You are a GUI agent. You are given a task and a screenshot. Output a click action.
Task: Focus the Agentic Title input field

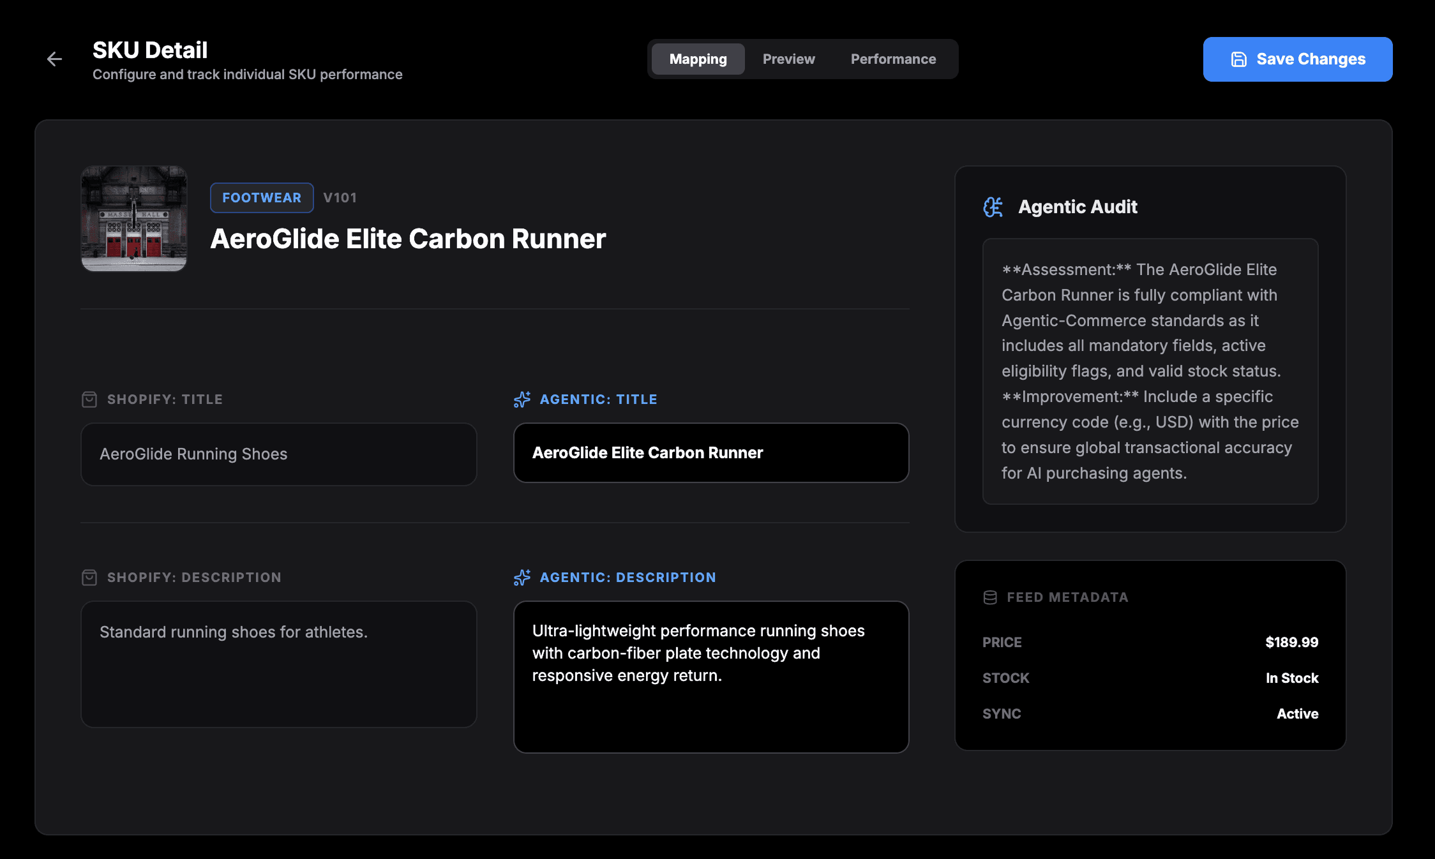pyautogui.click(x=711, y=453)
